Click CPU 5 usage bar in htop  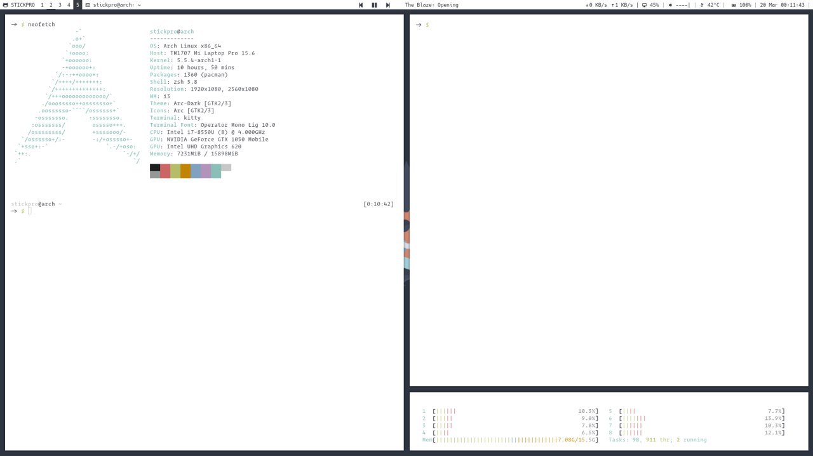click(702, 411)
